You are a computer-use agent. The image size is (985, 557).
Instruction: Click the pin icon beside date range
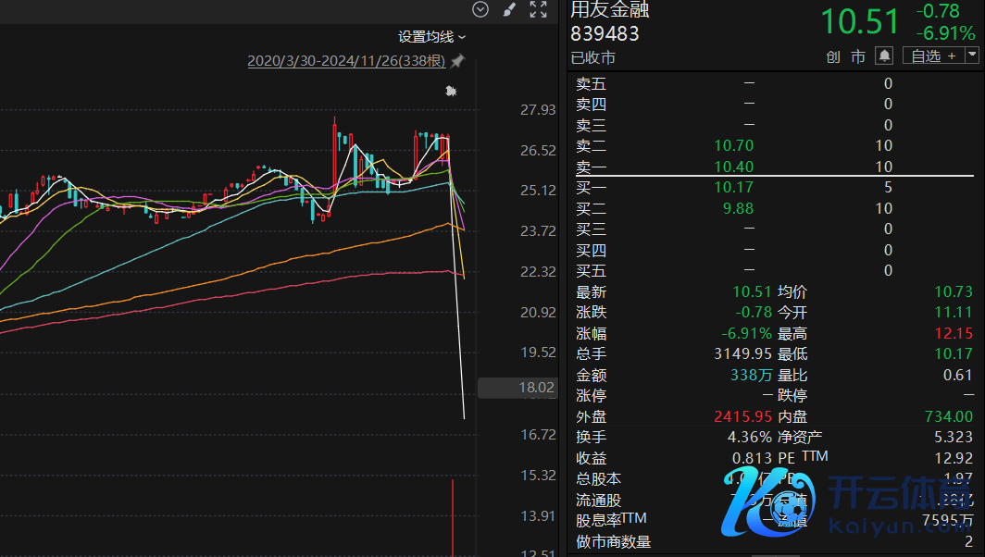coord(457,61)
